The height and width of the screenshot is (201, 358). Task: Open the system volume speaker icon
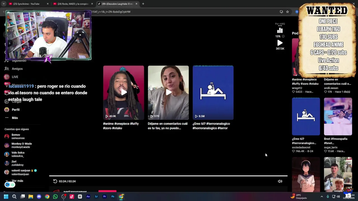(338, 197)
